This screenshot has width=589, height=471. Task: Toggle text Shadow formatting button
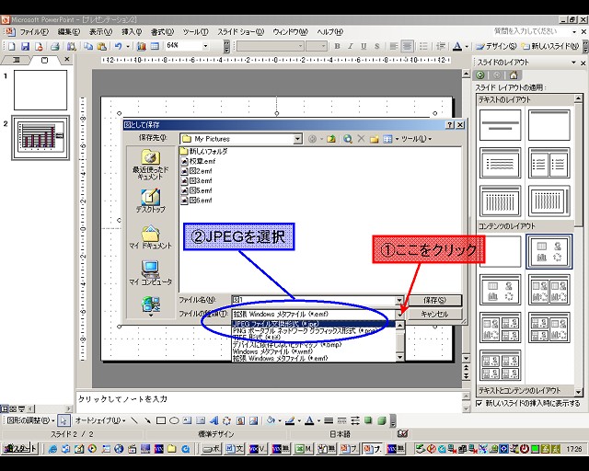(376, 46)
